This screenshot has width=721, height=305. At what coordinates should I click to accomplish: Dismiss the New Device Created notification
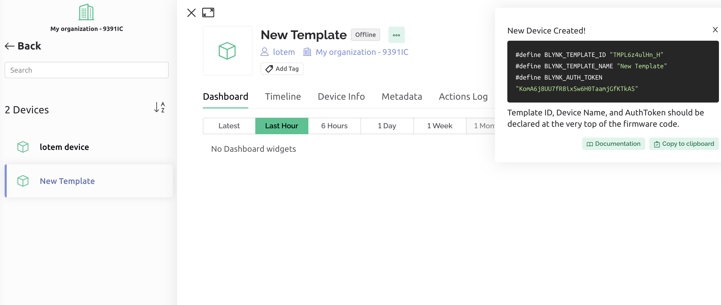pos(715,30)
